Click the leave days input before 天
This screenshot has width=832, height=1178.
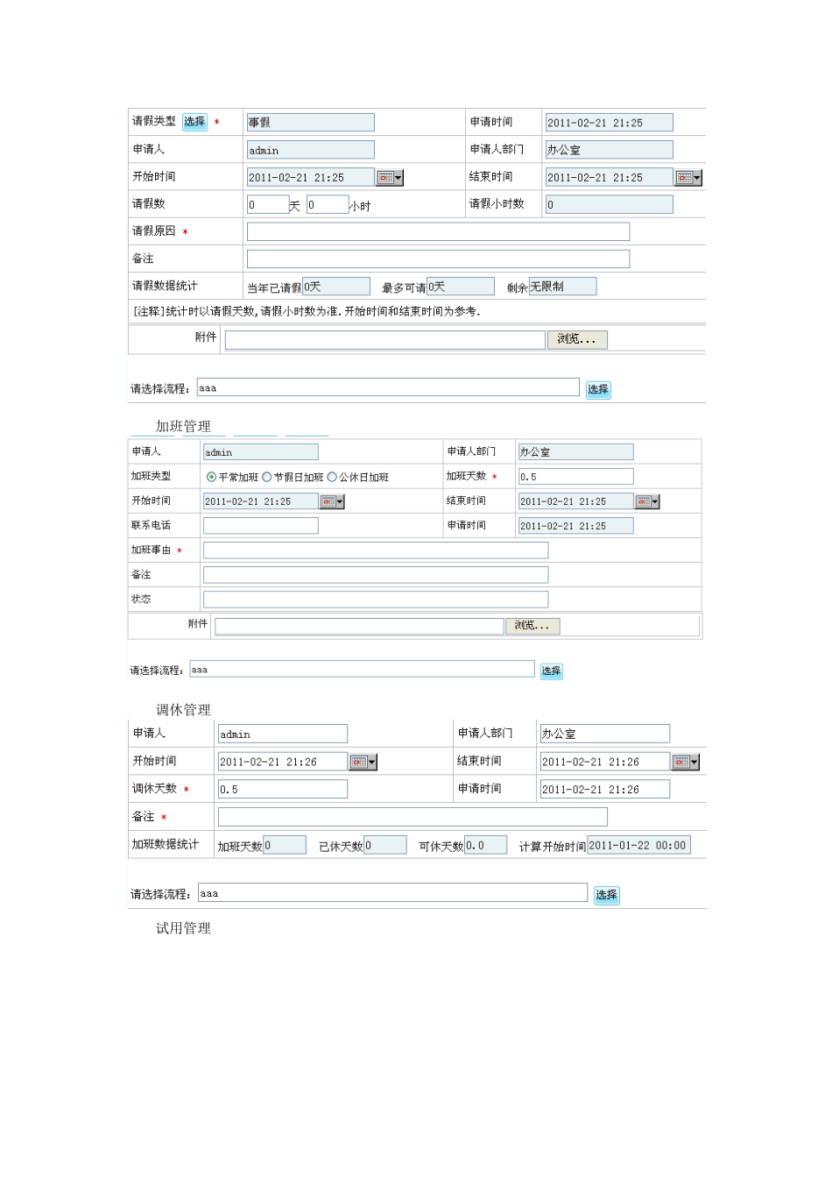[267, 204]
